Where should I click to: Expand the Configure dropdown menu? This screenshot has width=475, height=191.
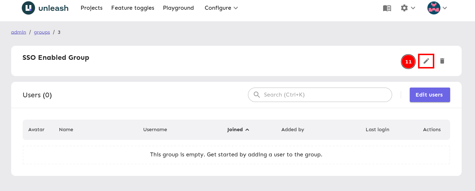(x=221, y=8)
